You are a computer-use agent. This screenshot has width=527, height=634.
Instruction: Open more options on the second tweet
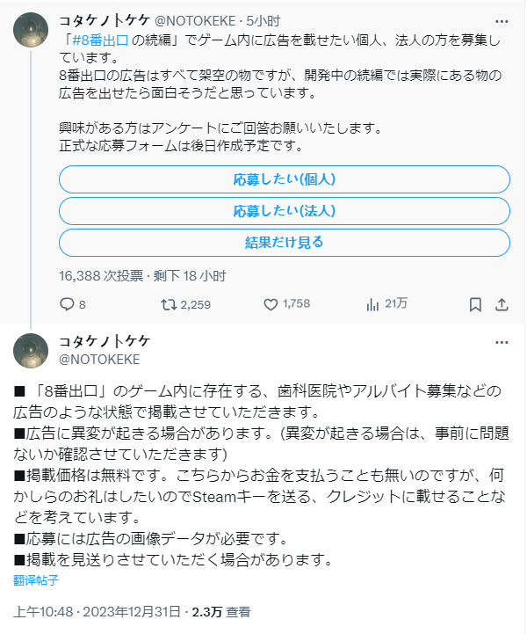(502, 342)
